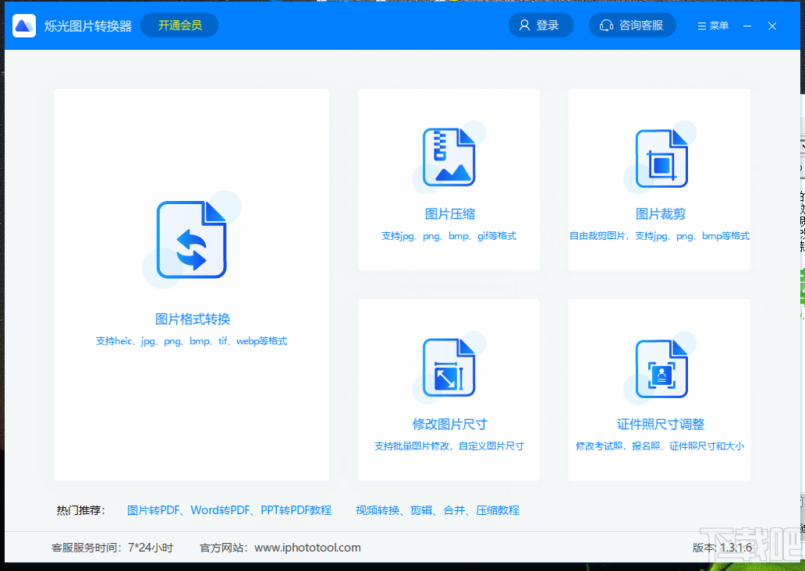The width and height of the screenshot is (805, 571).
Task: Click the 咨询客服 customer service headset icon
Action: pos(607,24)
